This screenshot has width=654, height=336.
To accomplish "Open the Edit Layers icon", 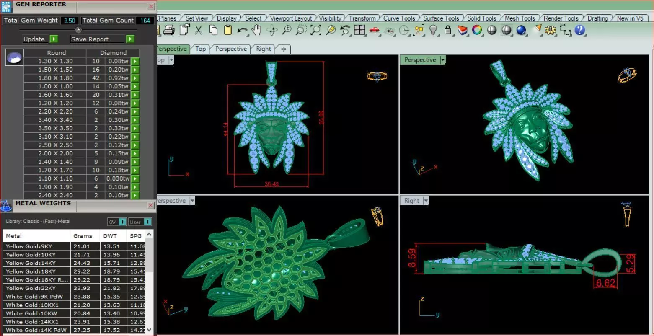I will coord(462,30).
